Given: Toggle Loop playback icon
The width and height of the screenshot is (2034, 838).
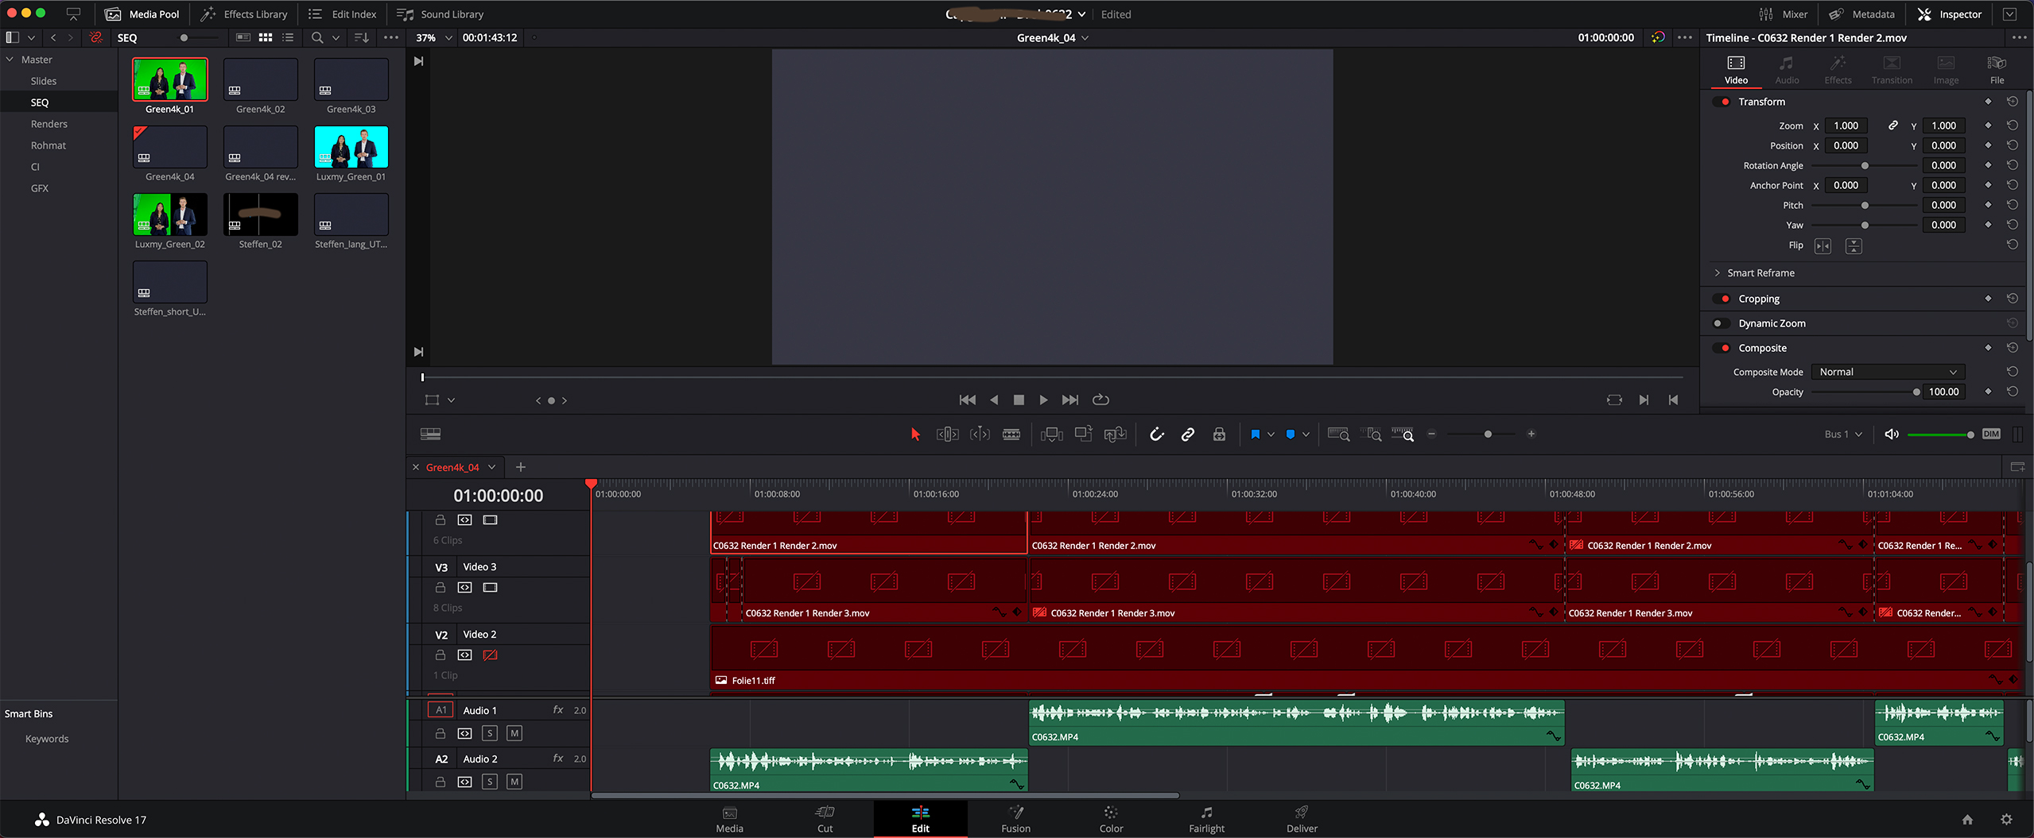Looking at the screenshot, I should pos(1100,400).
